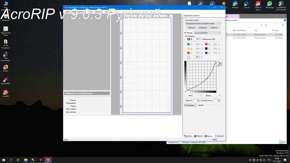Open File Explorer from the taskbar
Image resolution: width=290 pixels, height=163 pixels.
tap(26, 160)
